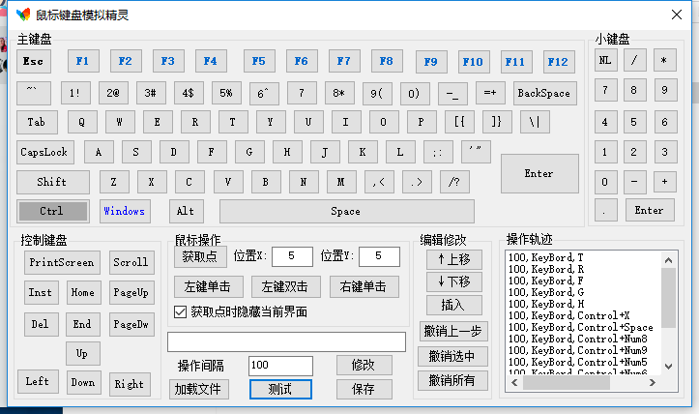Click the 操作间隔 interval input field
Image resolution: width=699 pixels, height=414 pixels.
(x=280, y=366)
